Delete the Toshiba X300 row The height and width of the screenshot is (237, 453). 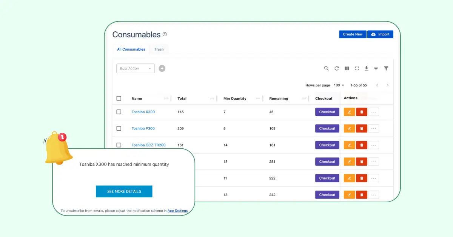pos(362,112)
